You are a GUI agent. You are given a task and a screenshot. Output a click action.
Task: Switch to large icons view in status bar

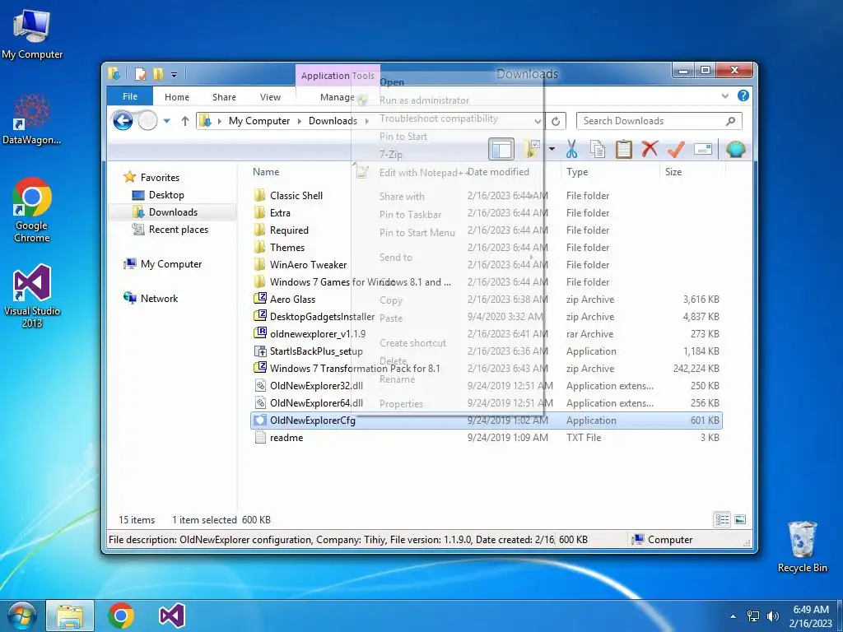pos(740,519)
